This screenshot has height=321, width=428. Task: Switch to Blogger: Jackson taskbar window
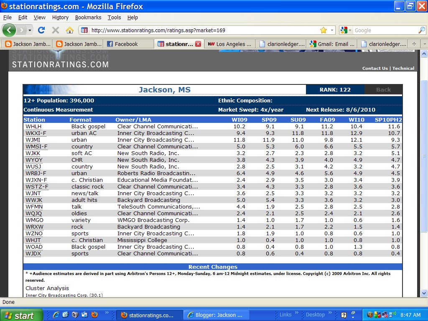point(216,315)
